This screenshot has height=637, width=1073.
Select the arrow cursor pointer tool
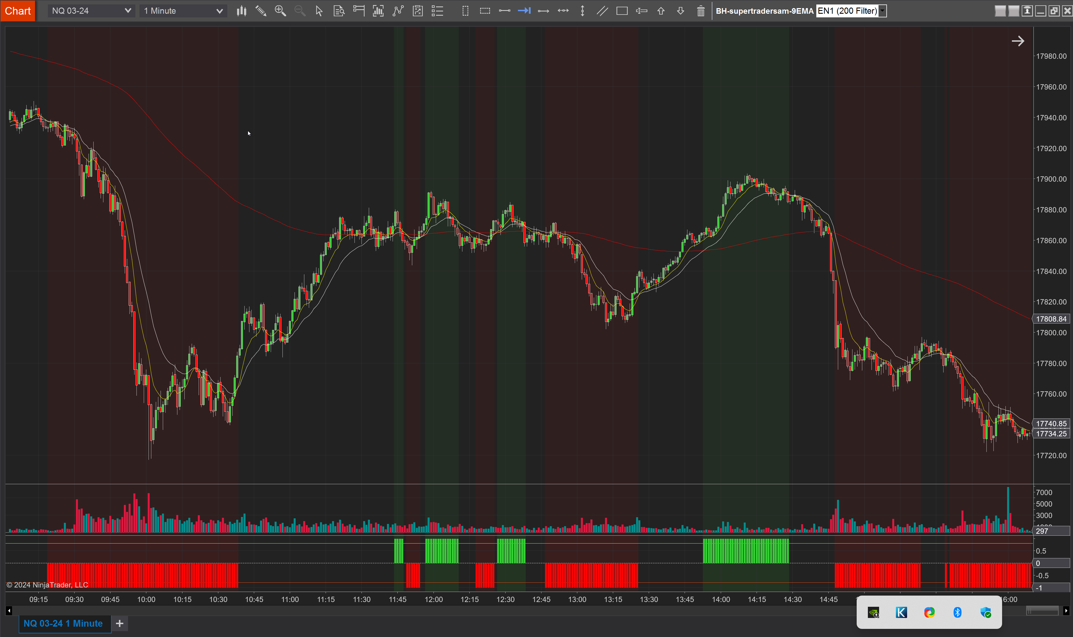[x=319, y=11]
